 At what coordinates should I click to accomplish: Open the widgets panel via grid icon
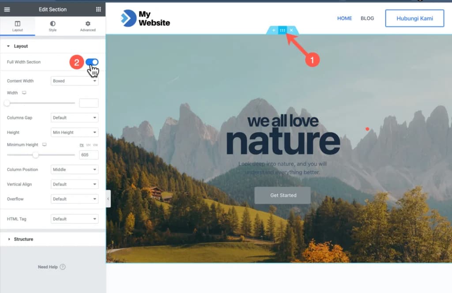pos(99,9)
